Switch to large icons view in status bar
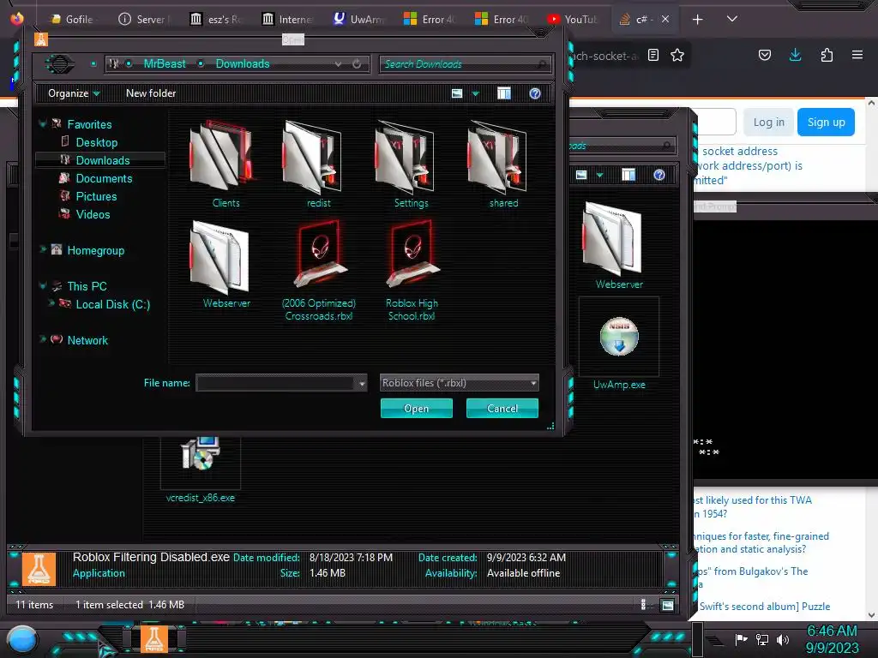The height and width of the screenshot is (658, 878). pos(667,605)
